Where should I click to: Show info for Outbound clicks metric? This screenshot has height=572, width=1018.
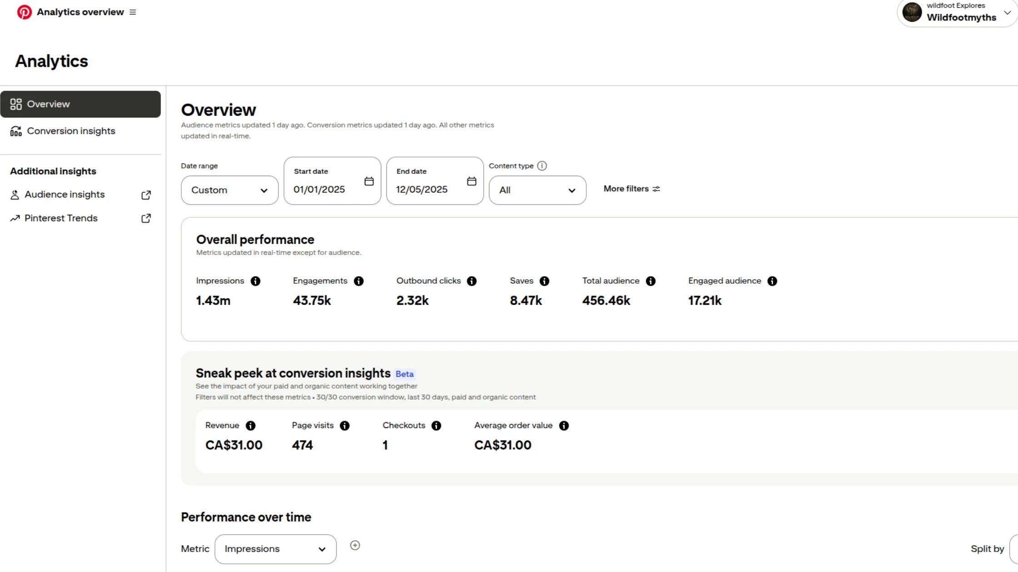pyautogui.click(x=472, y=281)
